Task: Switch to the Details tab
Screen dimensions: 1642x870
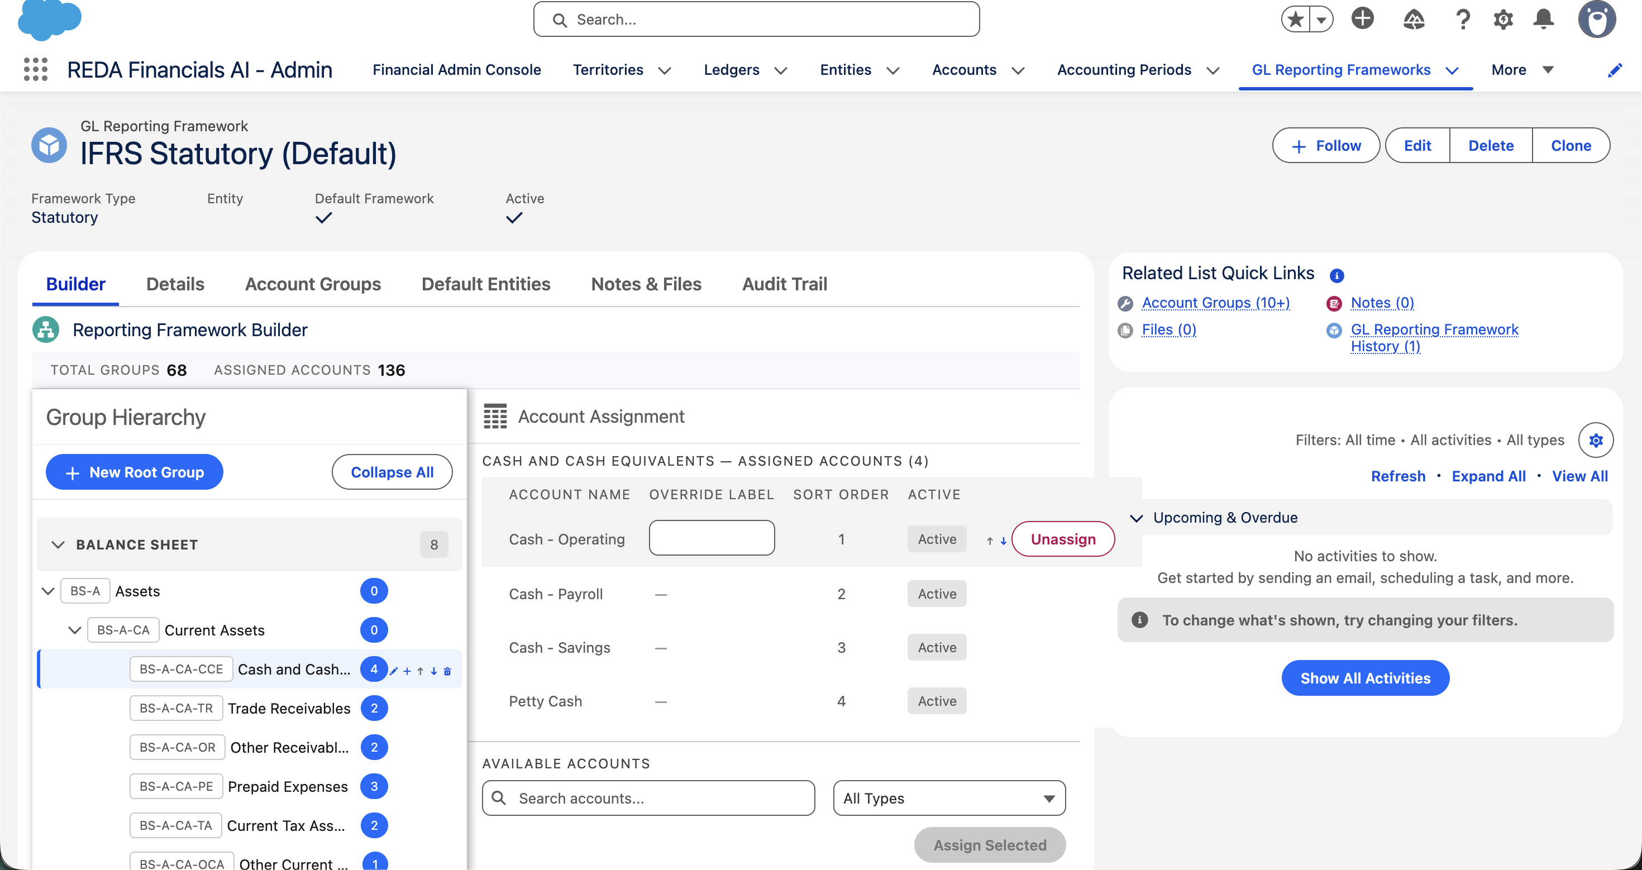Action: coord(175,284)
